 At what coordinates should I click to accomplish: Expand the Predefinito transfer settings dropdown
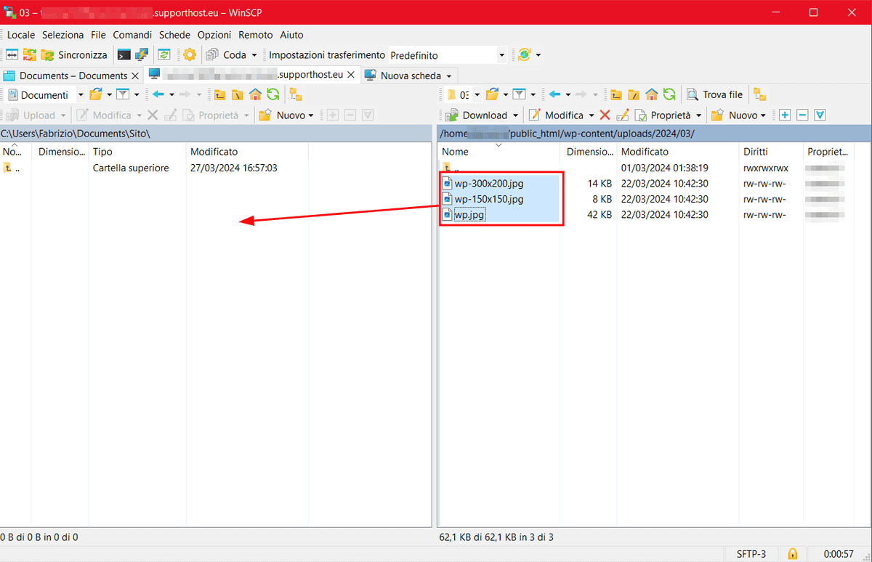(501, 54)
